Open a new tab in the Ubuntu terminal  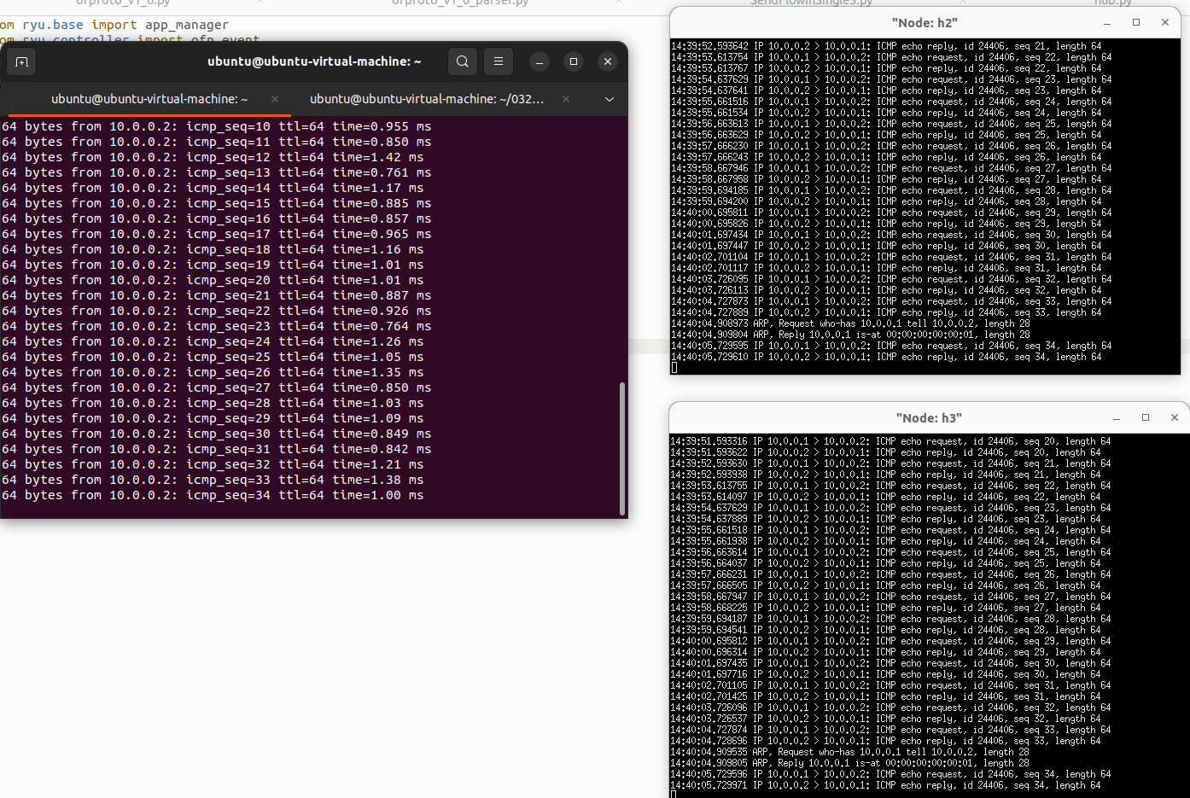22,61
